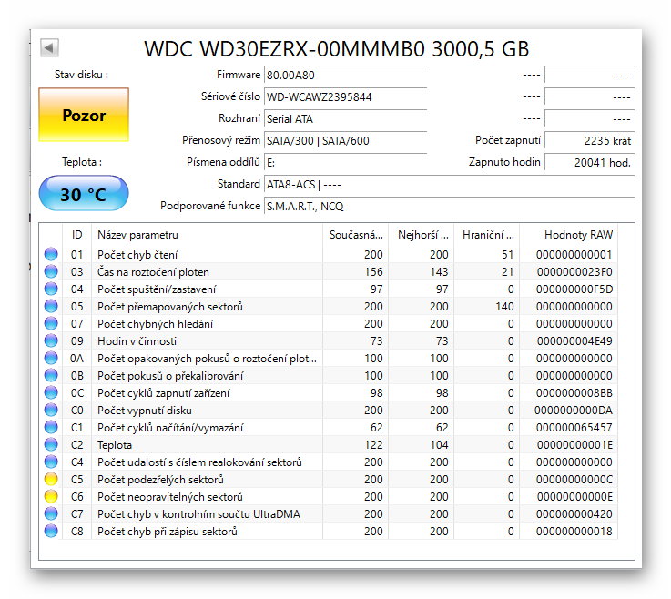Click the blue status icon for attribute 0C
This screenshot has height=599, width=671.
tap(51, 392)
